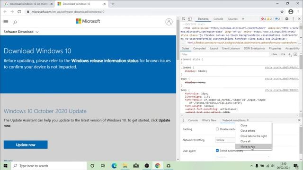Viewport: 303px width, 170px height.
Task: Open drawer three-dot menu
Action: click(184, 120)
